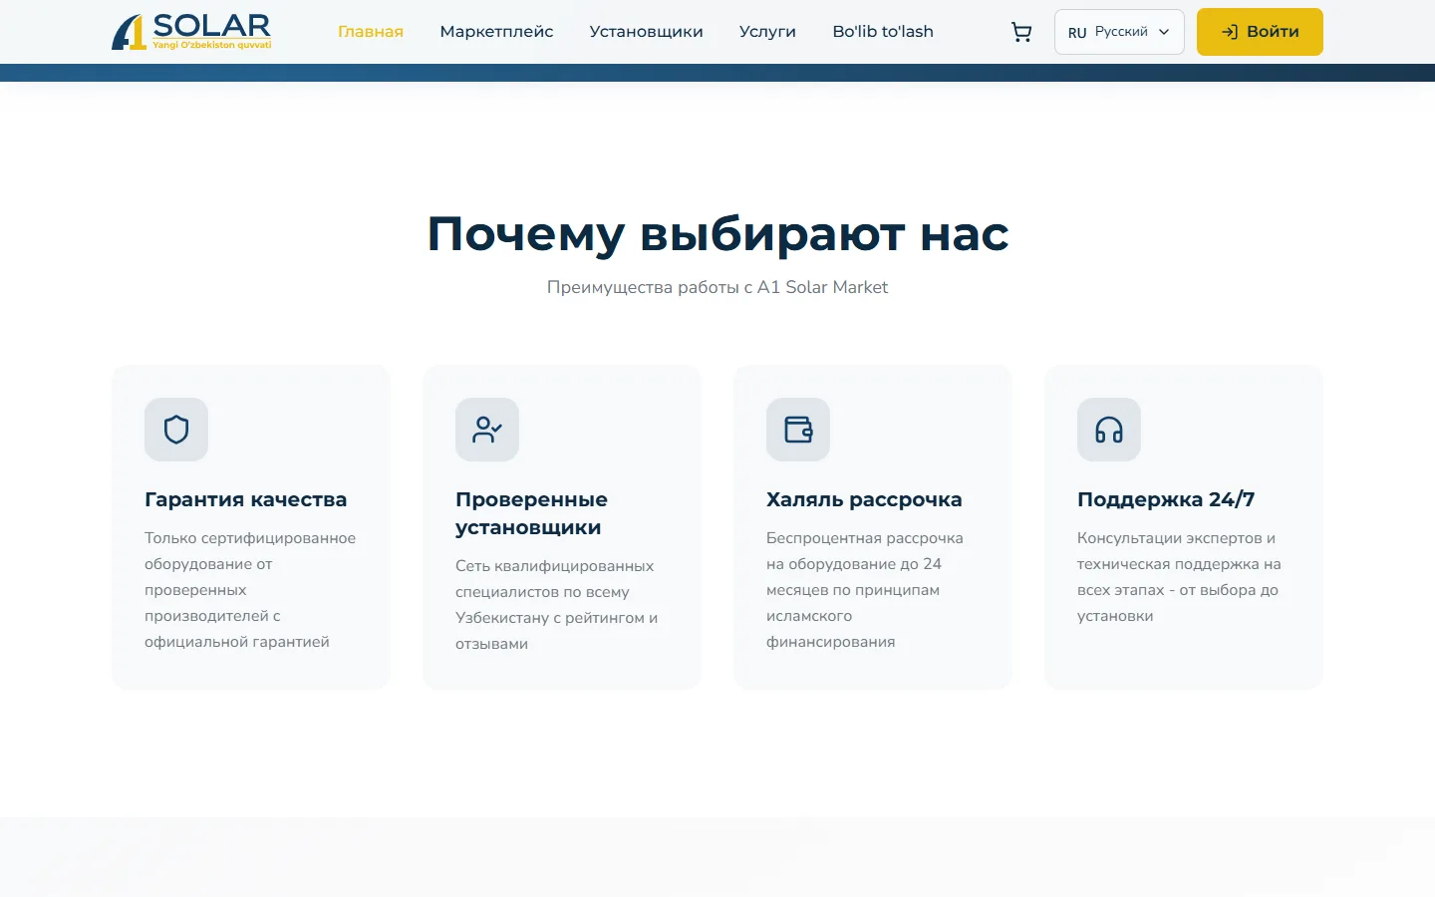Open the Услуги menu item
This screenshot has width=1435, height=897.
click(x=767, y=32)
